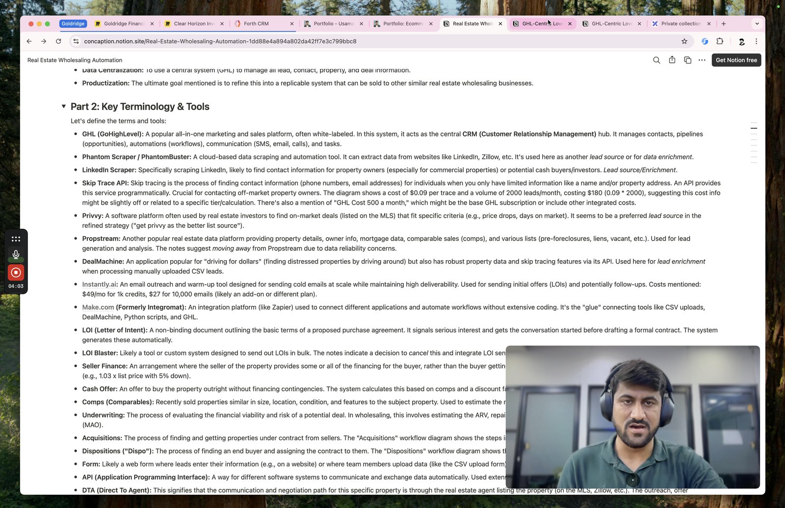Screen dimensions: 785x508
Task: Click the Real Estate Wholesaling Automation breadcrumb
Action: 75,60
